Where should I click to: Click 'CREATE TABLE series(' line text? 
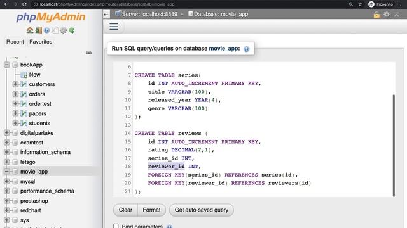click(x=168, y=75)
